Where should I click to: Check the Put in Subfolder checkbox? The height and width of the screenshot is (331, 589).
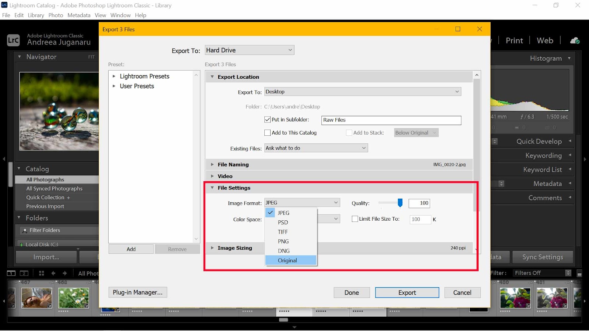point(268,120)
